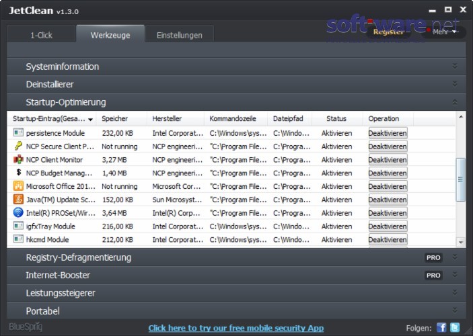Image resolution: width=473 pixels, height=336 pixels.
Task: Deactivate persistence Module startup entry
Action: coord(388,133)
